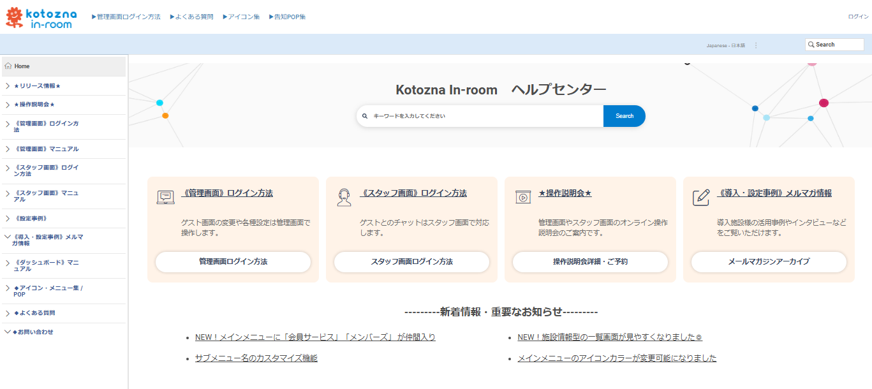
Task: Expand ★操作説明会★ sidebar chevron
Action: [x=7, y=105]
